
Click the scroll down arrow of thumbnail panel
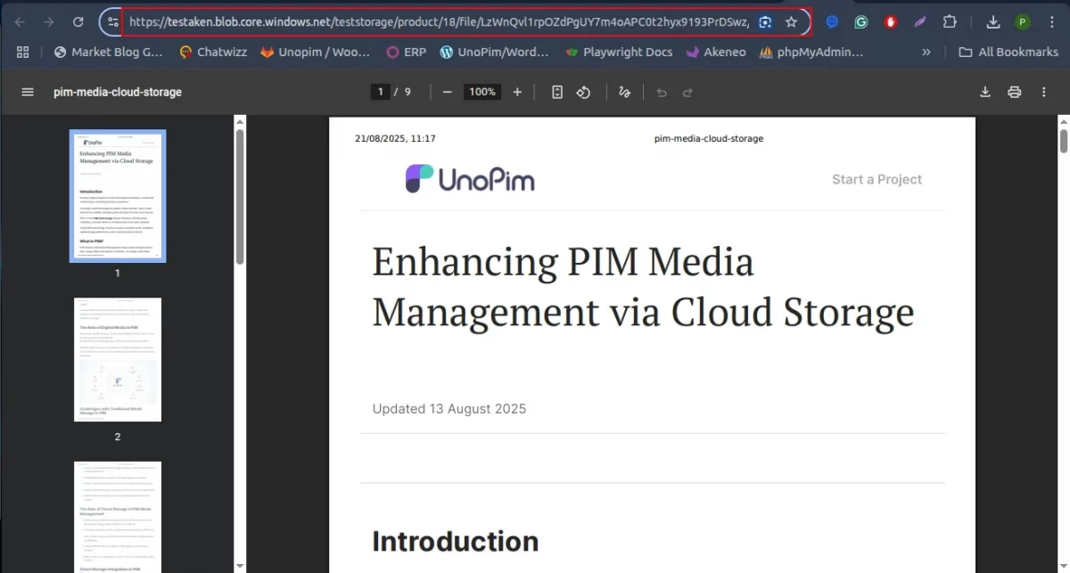240,566
